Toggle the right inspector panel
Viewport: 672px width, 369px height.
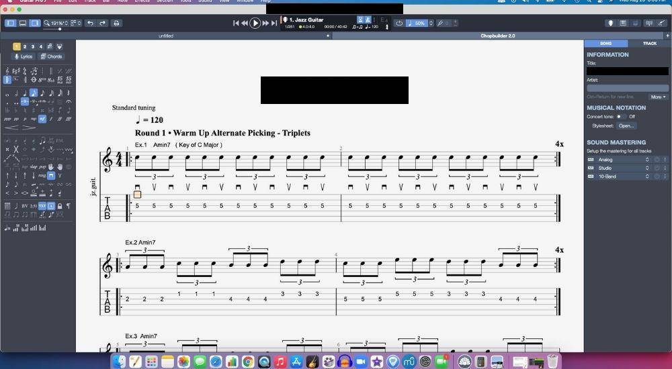[x=35, y=23]
